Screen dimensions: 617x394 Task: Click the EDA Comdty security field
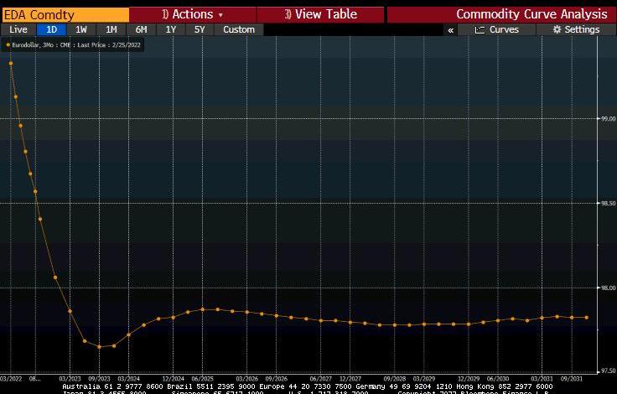click(65, 14)
